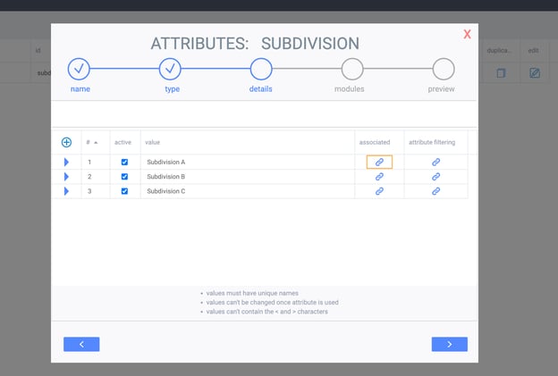Open associated link for Subdivision B

click(x=379, y=177)
